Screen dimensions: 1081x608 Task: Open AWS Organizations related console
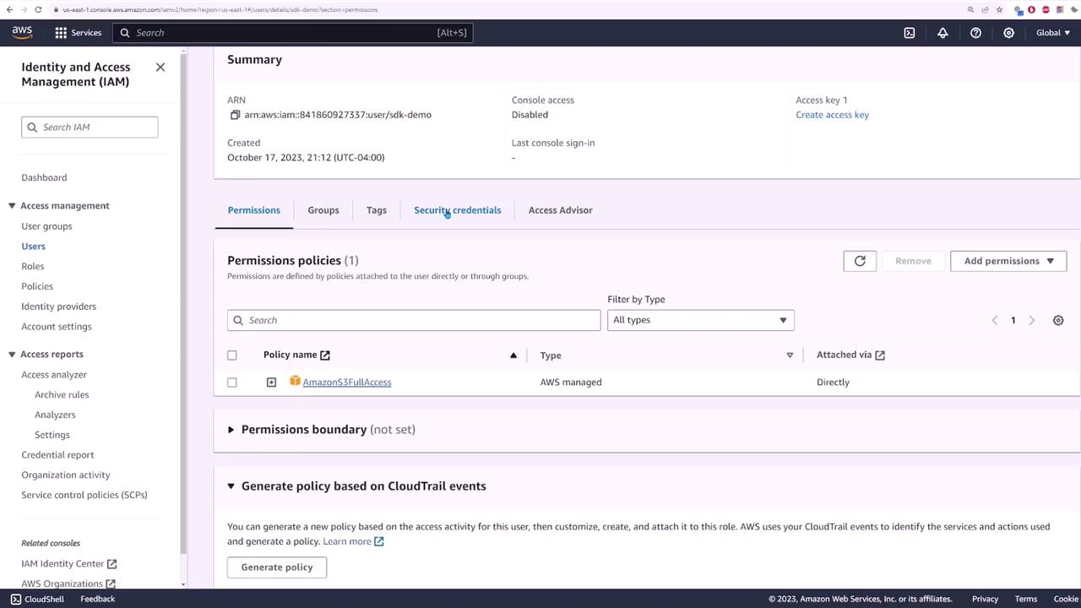point(68,584)
